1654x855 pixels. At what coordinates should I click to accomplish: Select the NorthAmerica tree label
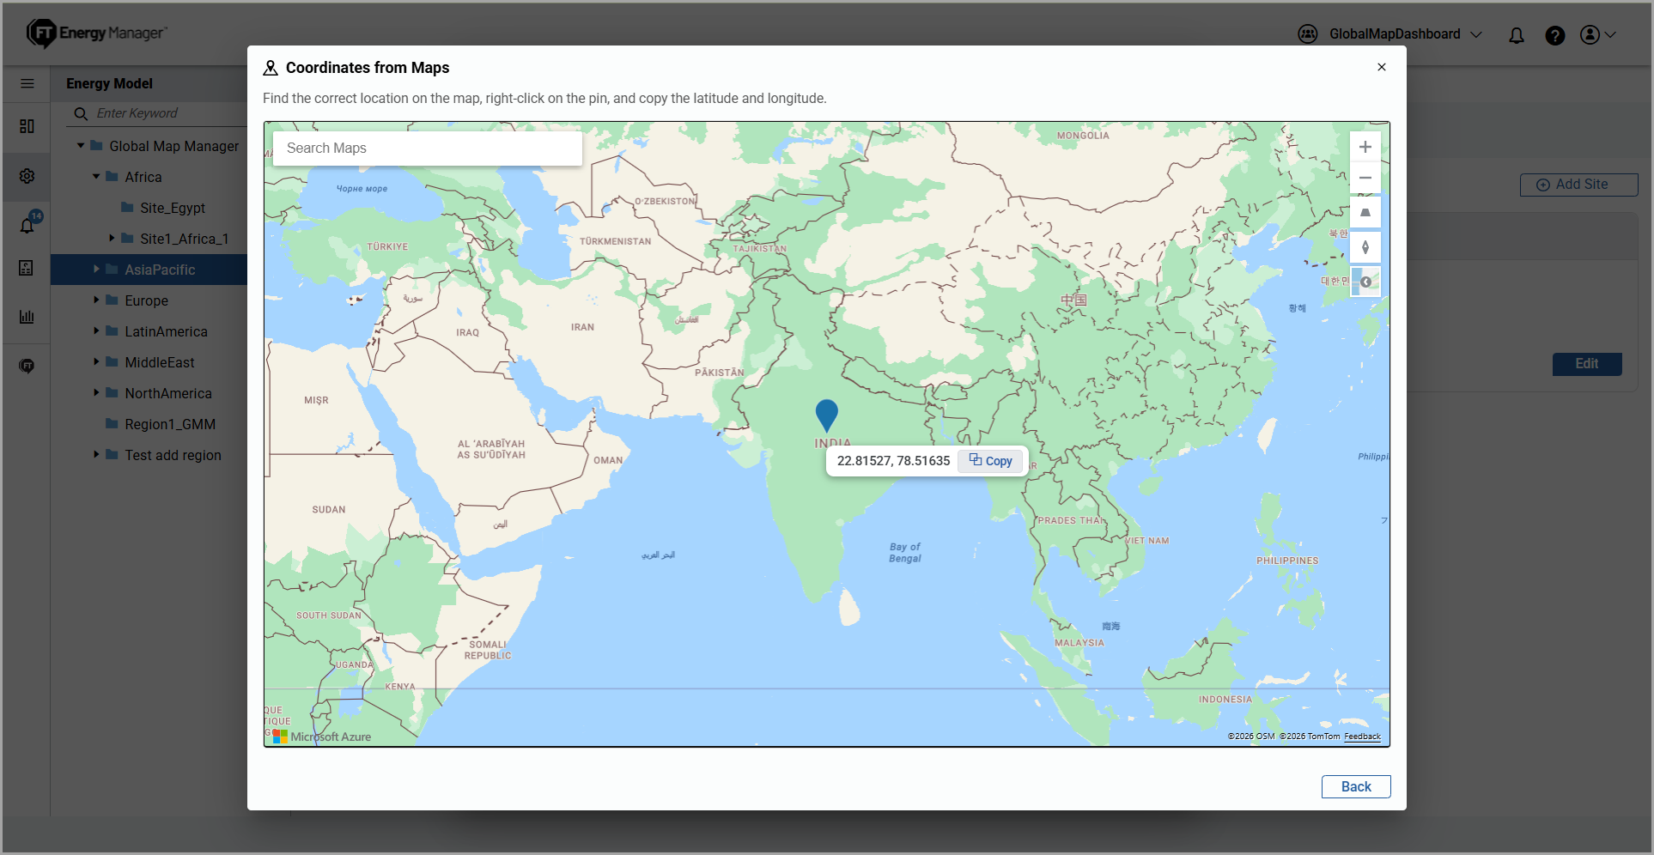[168, 393]
